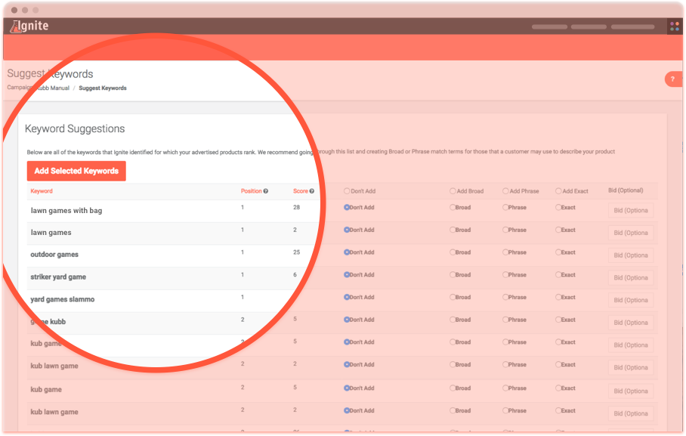The image size is (686, 436).
Task: Focus the bid field for game kubb
Action: pyautogui.click(x=631, y=323)
